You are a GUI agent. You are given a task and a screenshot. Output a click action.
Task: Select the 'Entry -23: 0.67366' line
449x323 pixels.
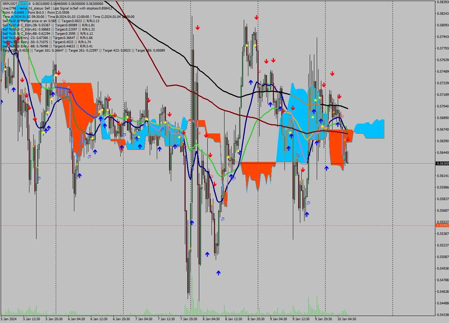coord(47,38)
